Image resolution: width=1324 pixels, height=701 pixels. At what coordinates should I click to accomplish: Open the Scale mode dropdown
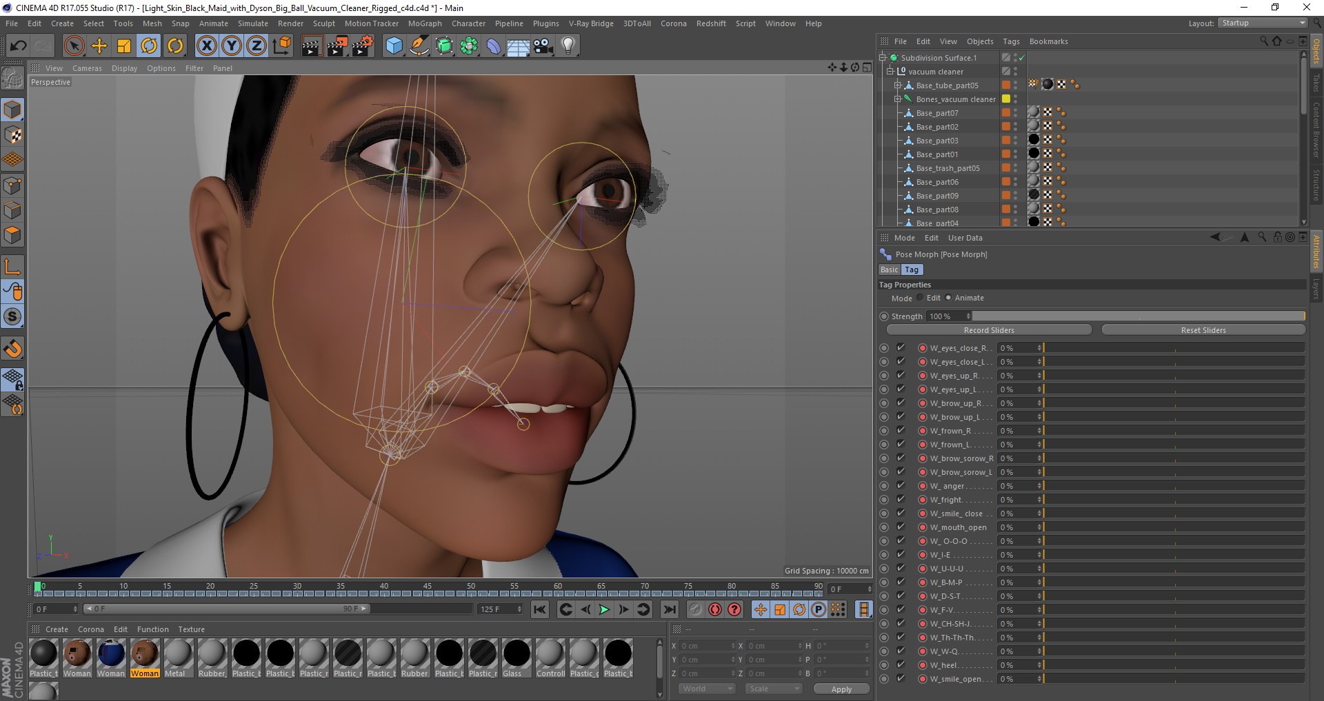click(774, 689)
